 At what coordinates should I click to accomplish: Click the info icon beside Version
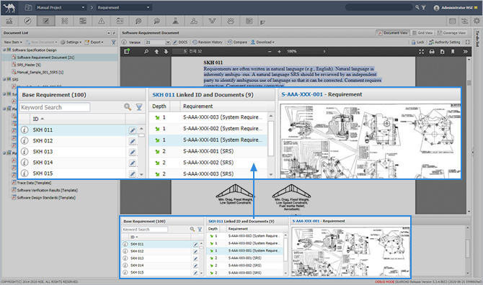(124, 42)
